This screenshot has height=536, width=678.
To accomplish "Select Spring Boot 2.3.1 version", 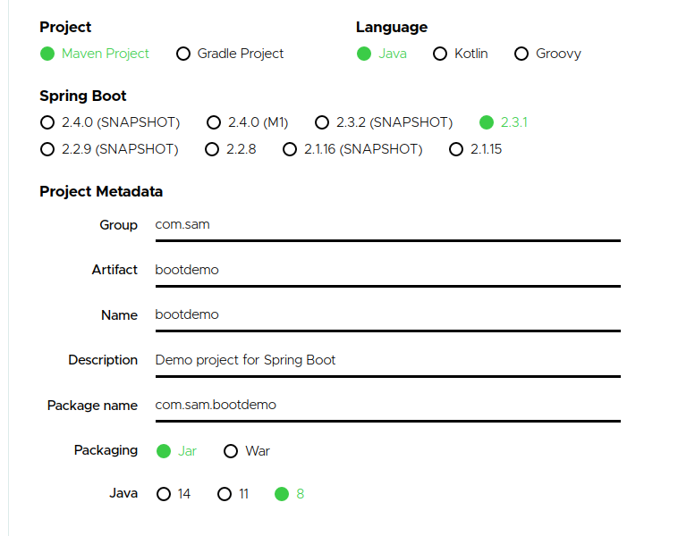I will point(487,122).
